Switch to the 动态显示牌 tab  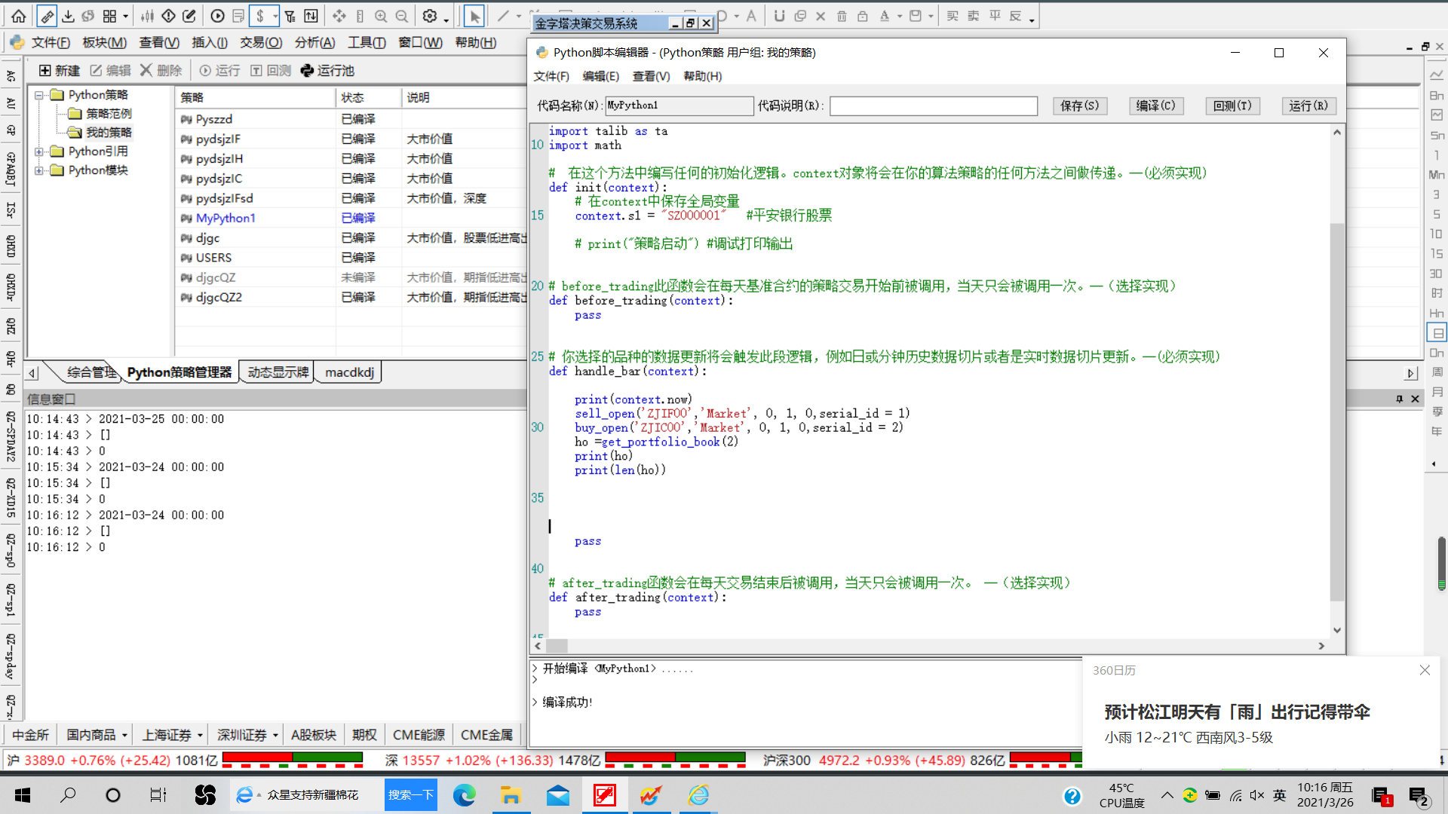[x=278, y=372]
